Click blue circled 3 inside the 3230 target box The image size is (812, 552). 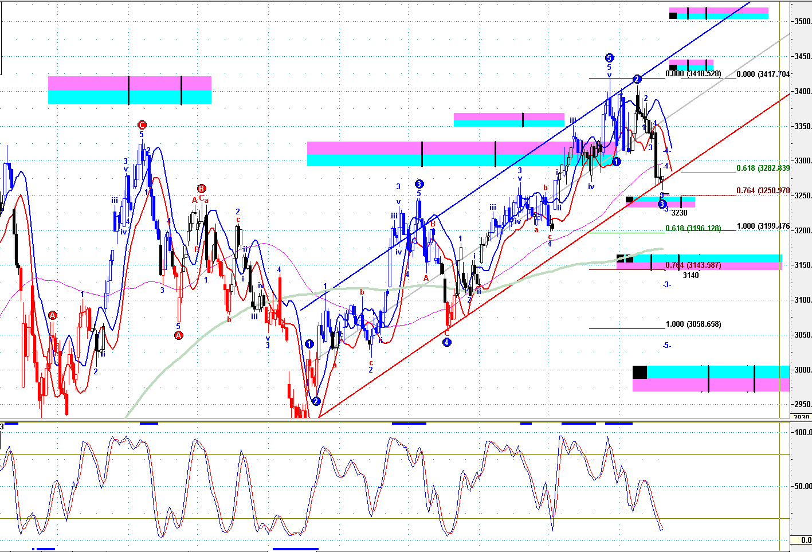661,204
